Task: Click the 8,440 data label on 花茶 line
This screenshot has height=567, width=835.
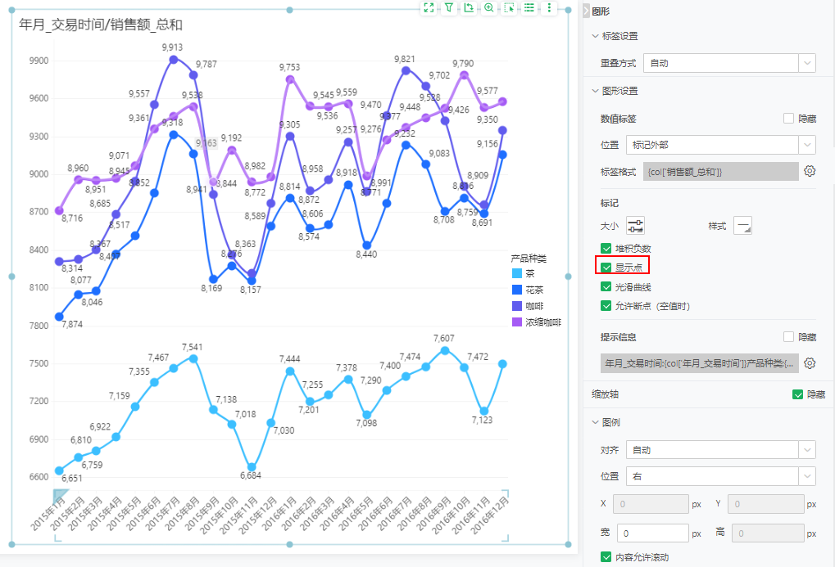Action: point(366,254)
